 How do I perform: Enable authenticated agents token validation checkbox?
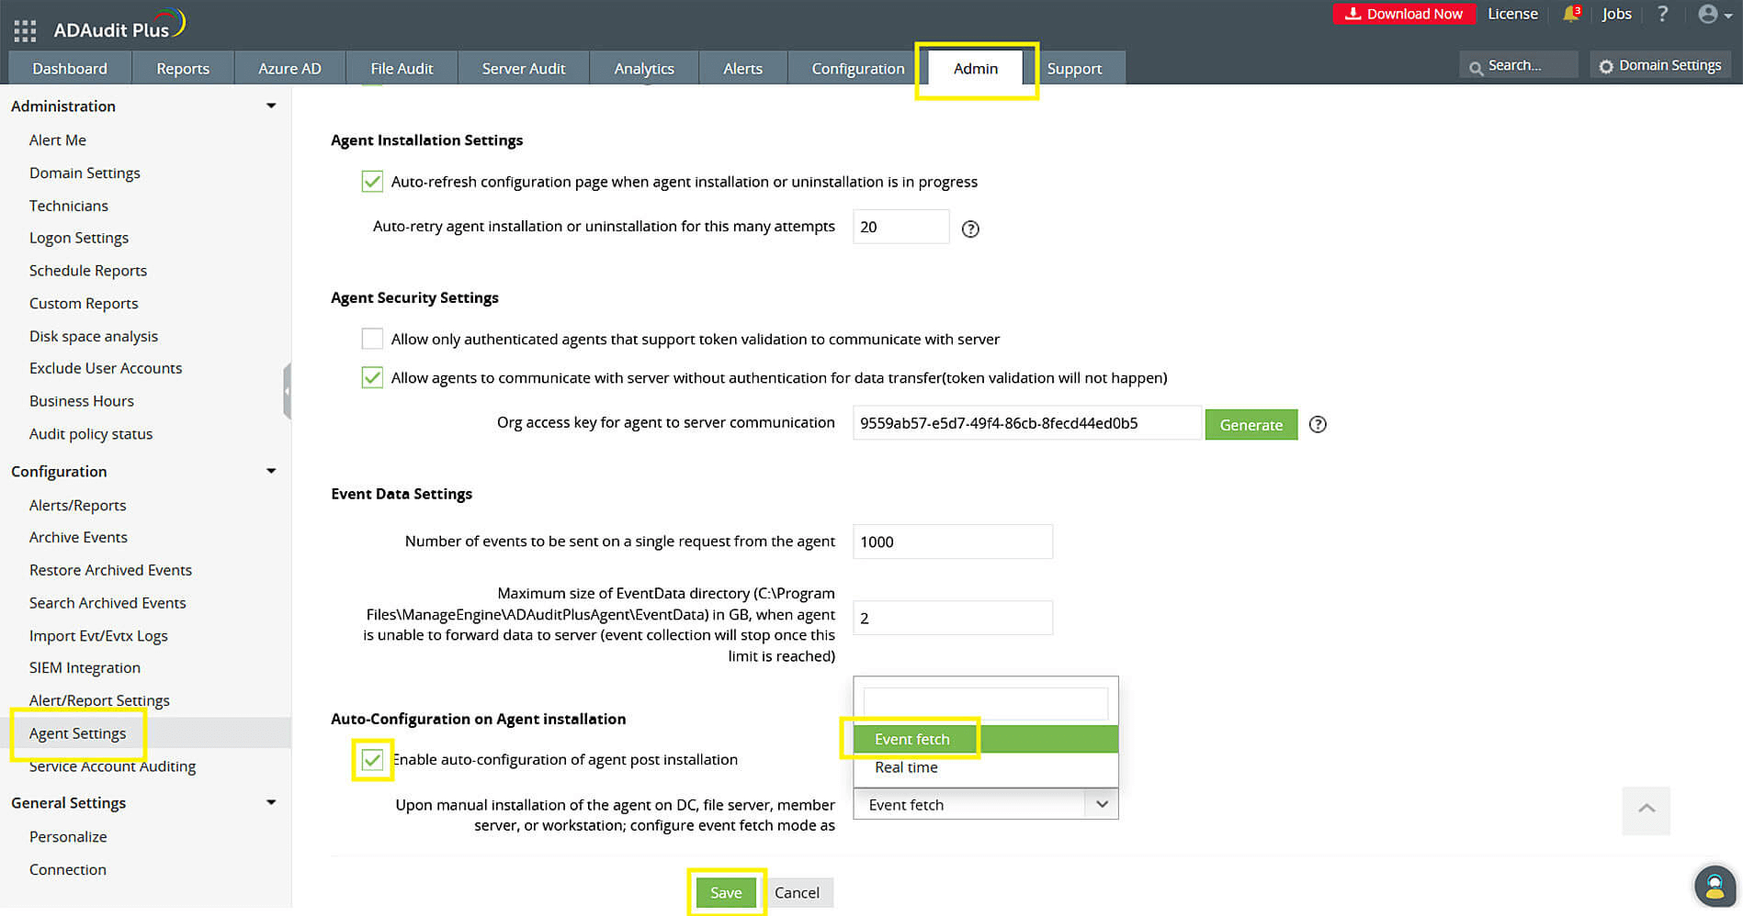coord(371,339)
